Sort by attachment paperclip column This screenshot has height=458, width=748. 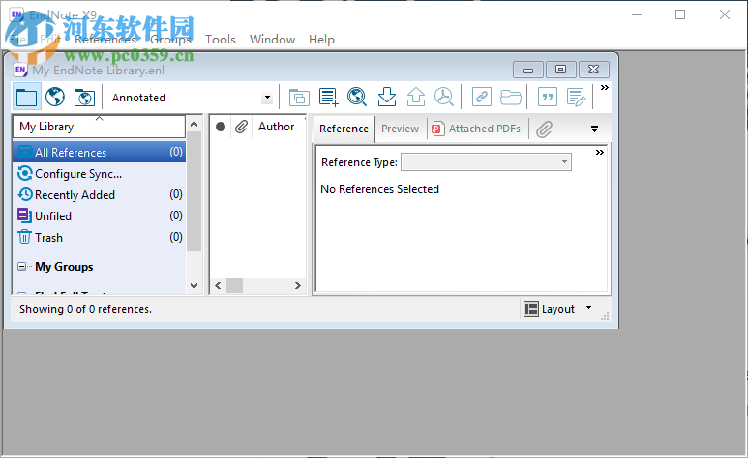(x=241, y=127)
